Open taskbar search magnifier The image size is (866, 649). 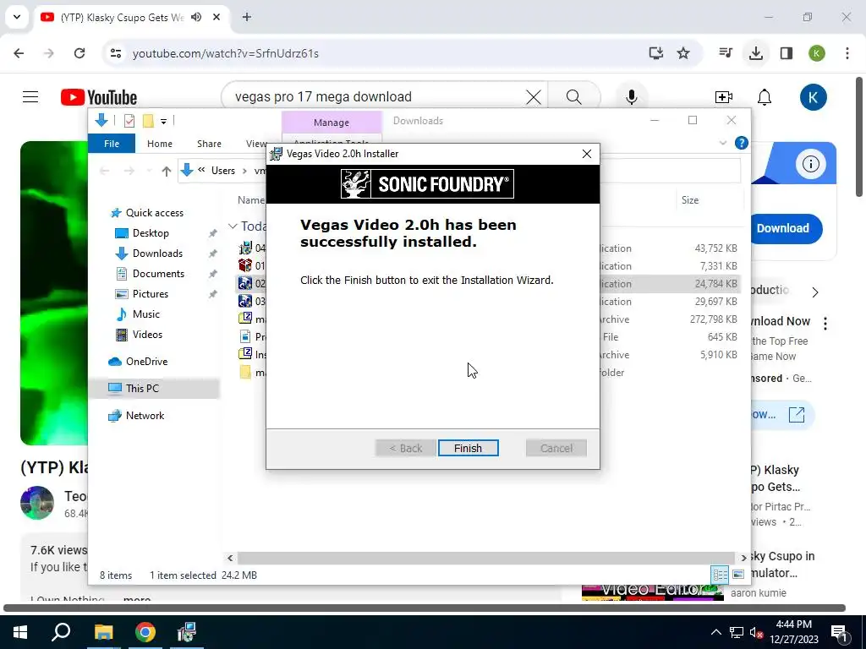click(x=61, y=632)
